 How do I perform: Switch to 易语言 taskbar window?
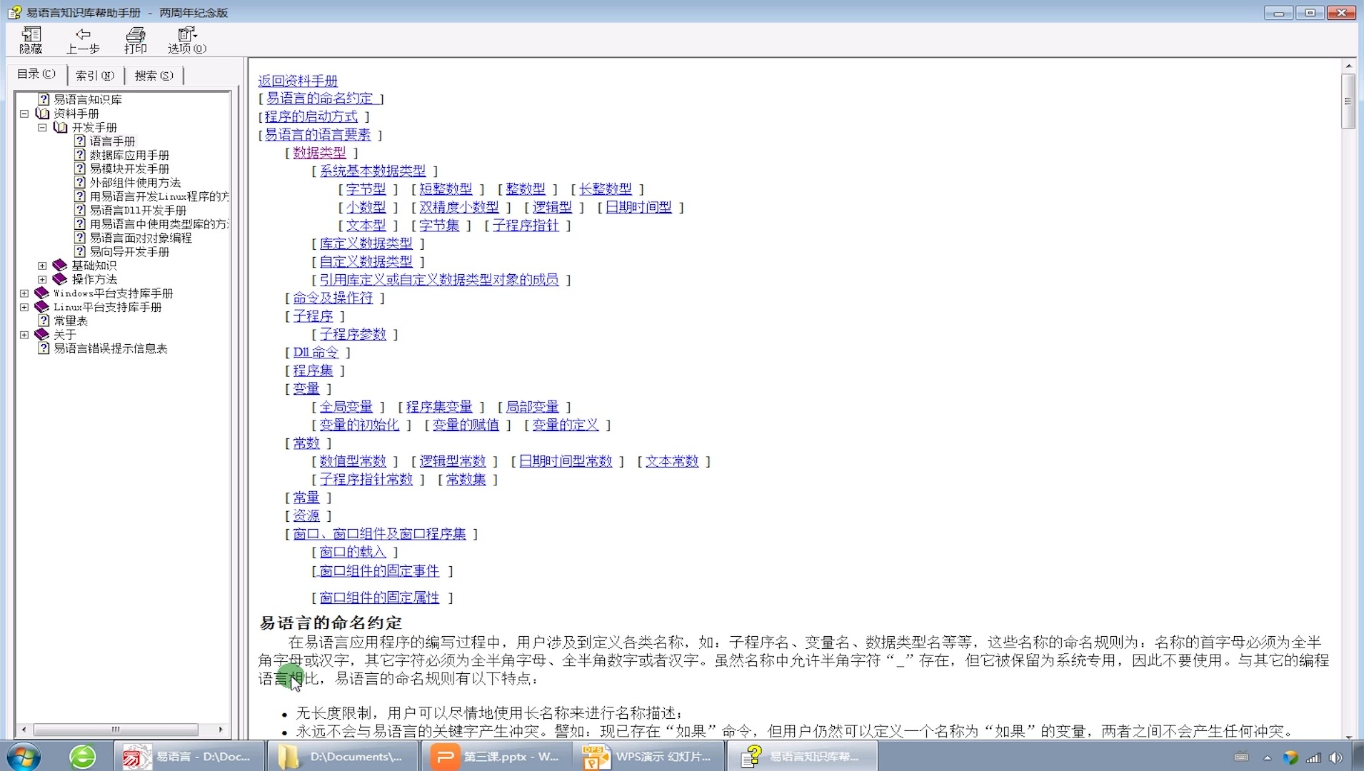188,756
